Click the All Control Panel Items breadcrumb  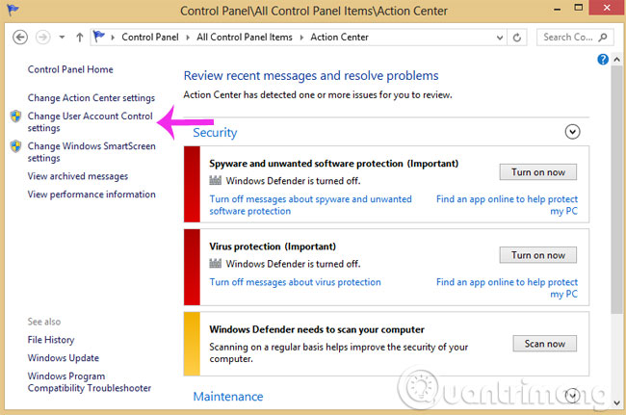click(245, 38)
